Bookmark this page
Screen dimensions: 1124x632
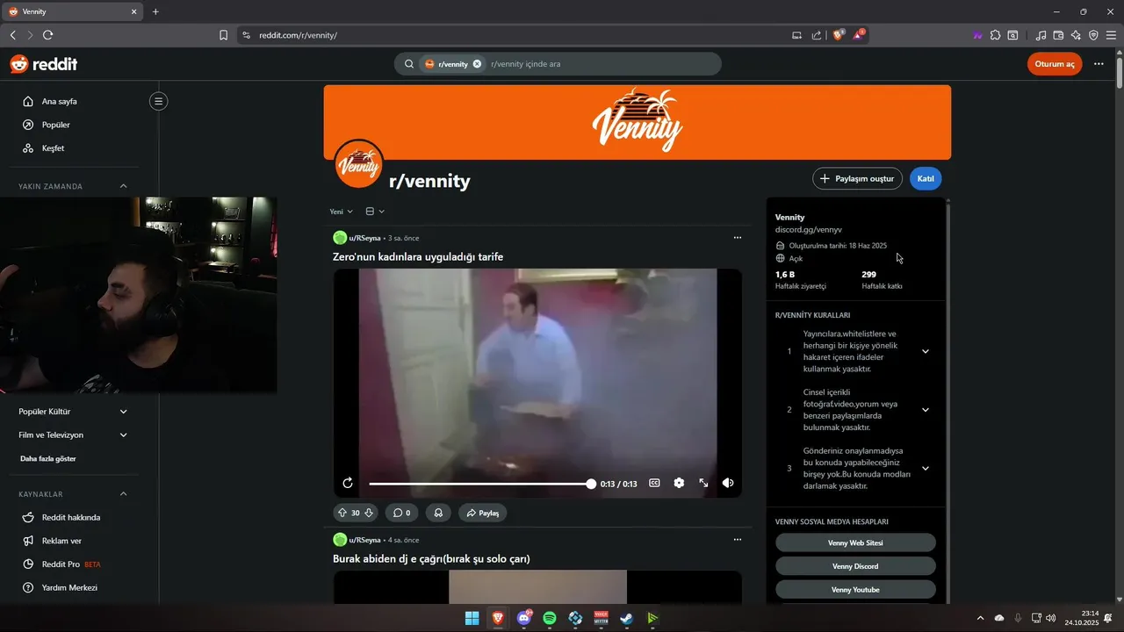[x=223, y=35]
